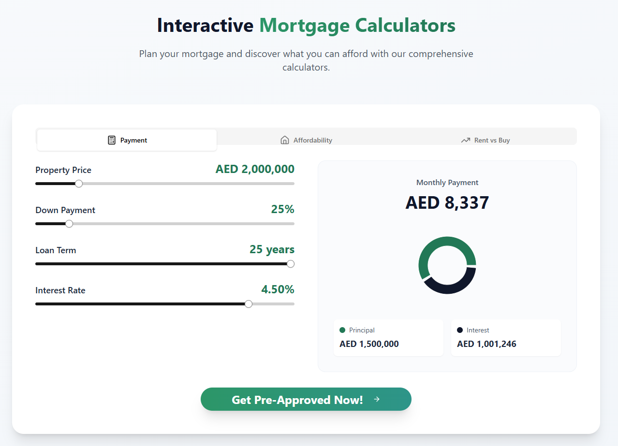This screenshot has height=446, width=618.
Task: Click the Interest AED 1,001,246 card
Action: tap(506, 338)
